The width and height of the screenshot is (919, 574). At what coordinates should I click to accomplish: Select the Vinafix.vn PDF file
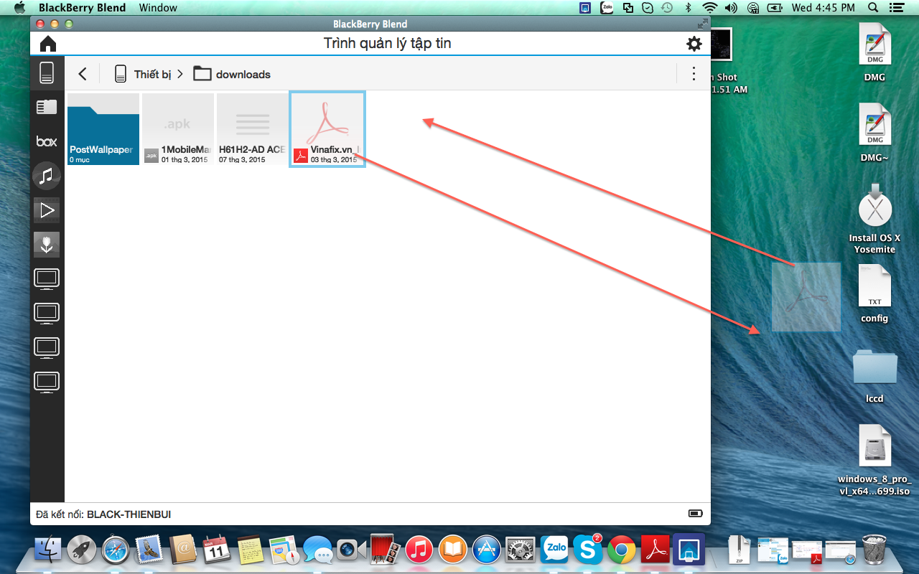(327, 129)
